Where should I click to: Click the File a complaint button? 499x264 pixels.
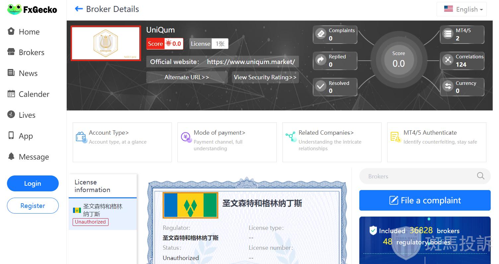tap(425, 200)
